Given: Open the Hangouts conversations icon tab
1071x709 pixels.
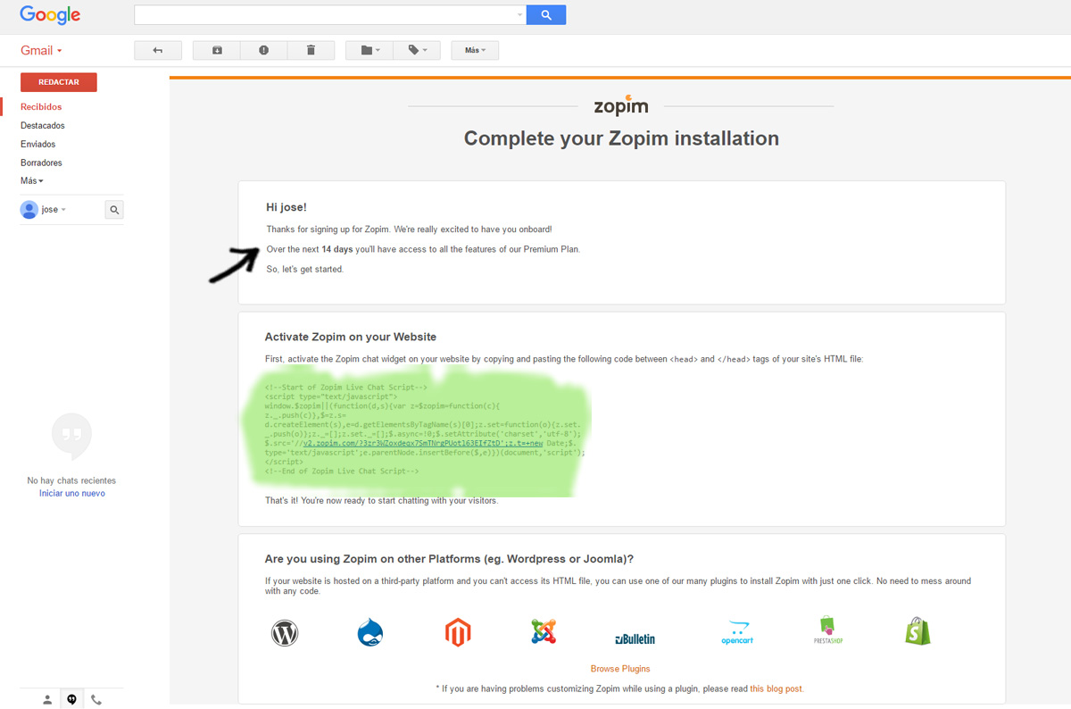Looking at the screenshot, I should [x=72, y=700].
